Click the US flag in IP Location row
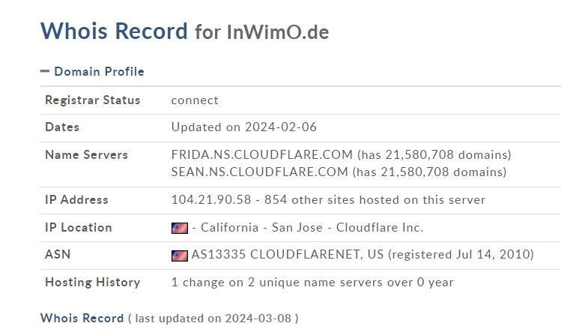The height and width of the screenshot is (329, 561). click(180, 228)
